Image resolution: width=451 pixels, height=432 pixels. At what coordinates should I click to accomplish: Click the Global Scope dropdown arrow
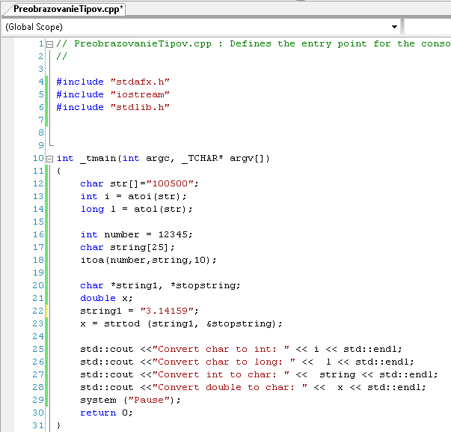pyautogui.click(x=394, y=27)
